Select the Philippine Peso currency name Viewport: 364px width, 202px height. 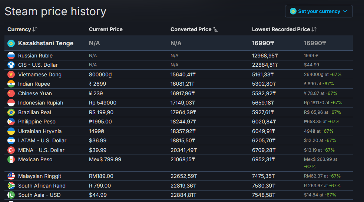[37, 122]
